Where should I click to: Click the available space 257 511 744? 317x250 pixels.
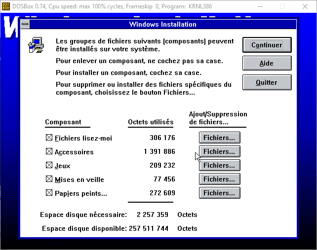point(149,228)
